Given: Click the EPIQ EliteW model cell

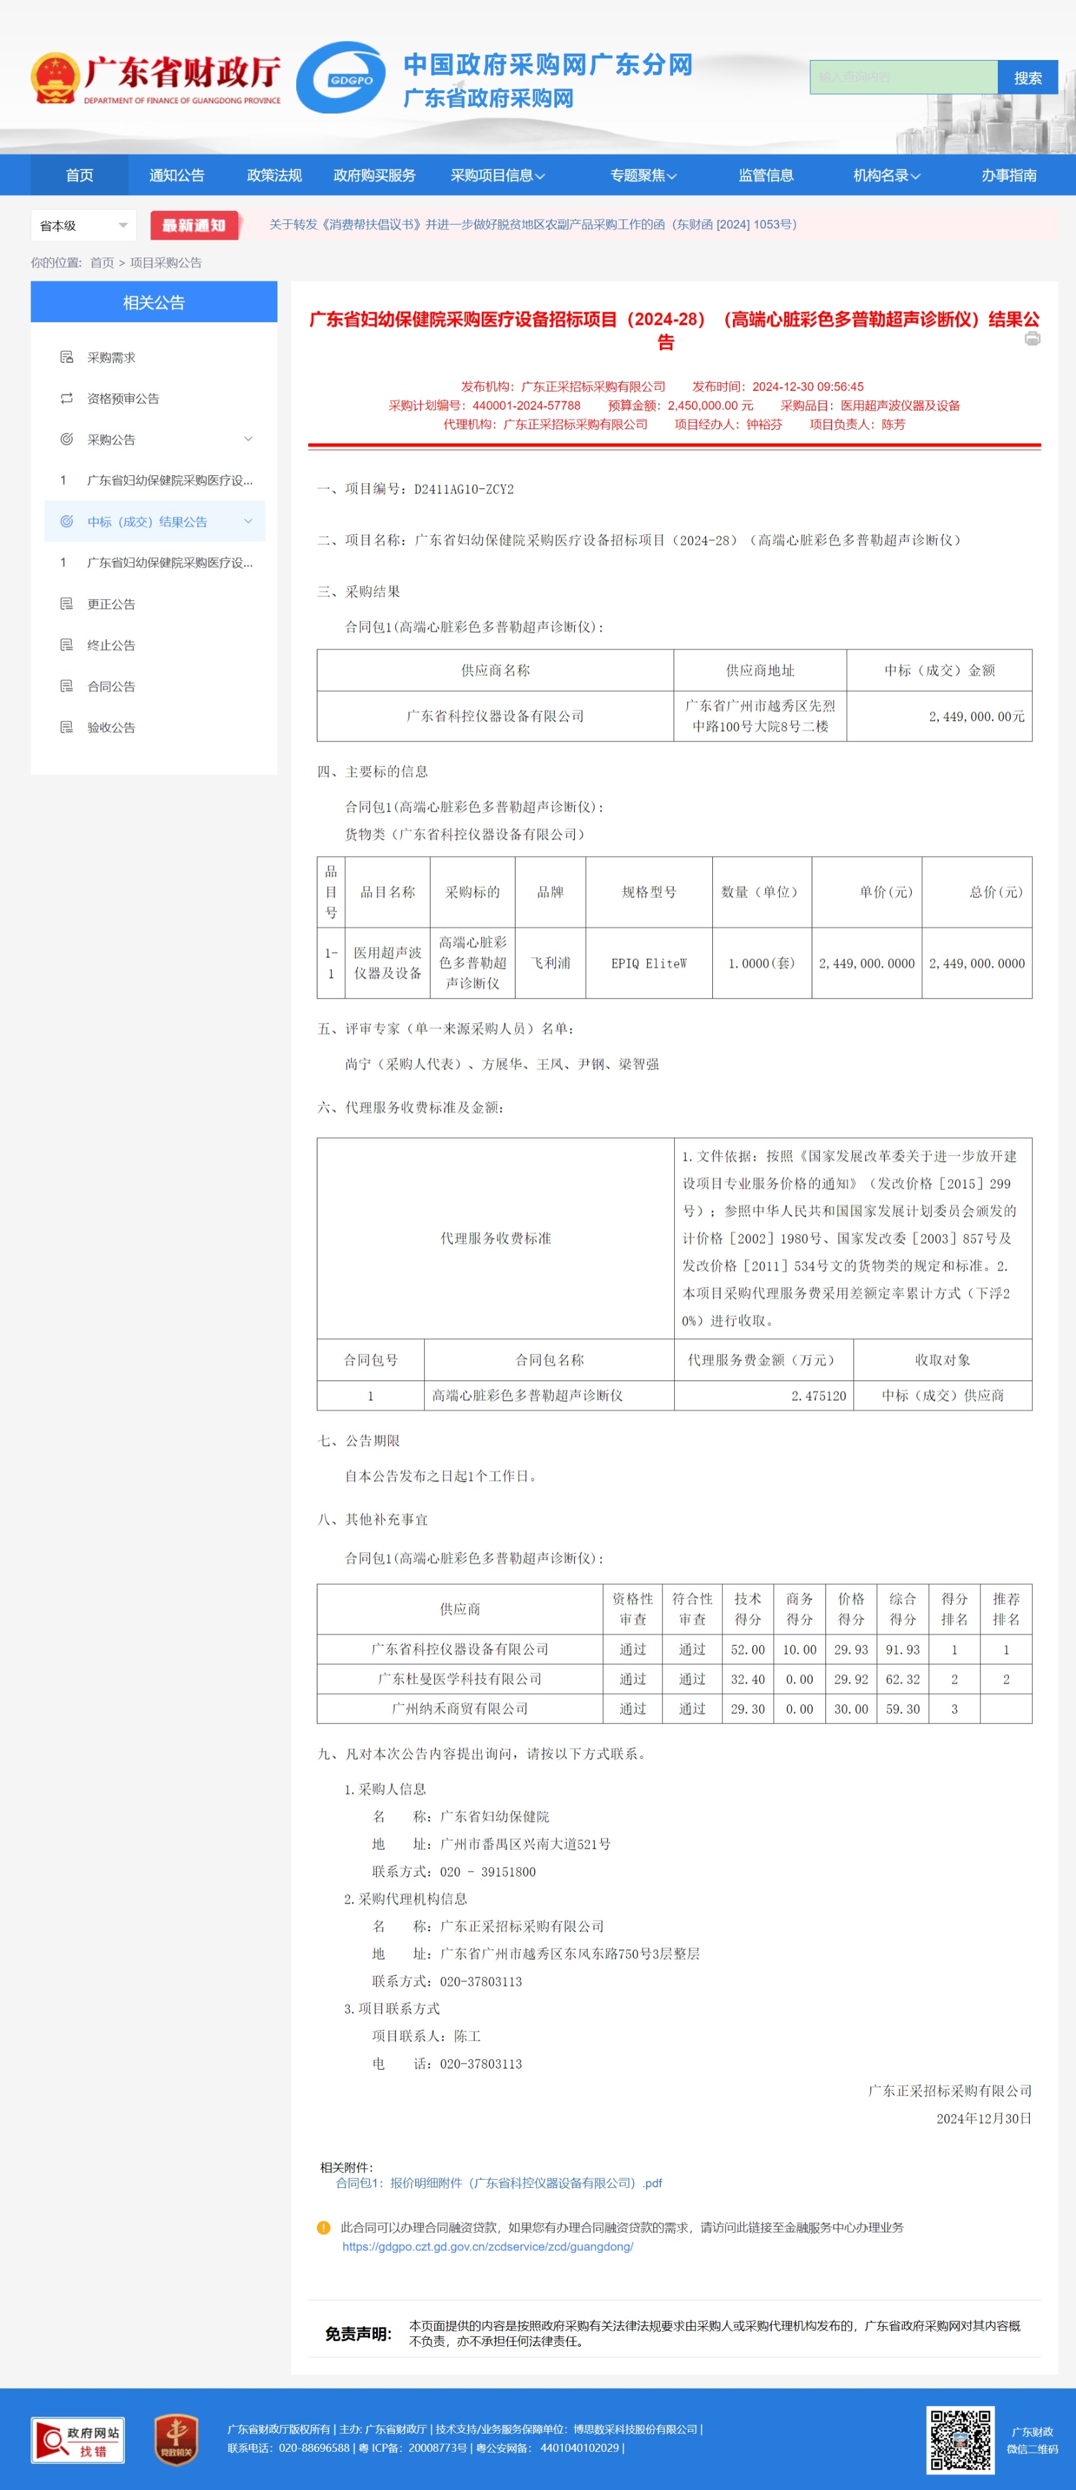Looking at the screenshot, I should (x=649, y=963).
